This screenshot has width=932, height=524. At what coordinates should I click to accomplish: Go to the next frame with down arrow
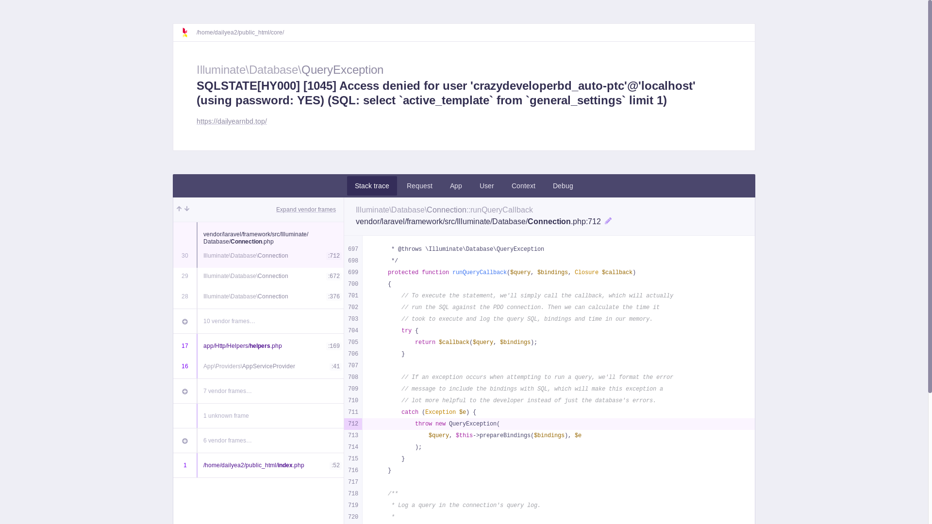187,209
